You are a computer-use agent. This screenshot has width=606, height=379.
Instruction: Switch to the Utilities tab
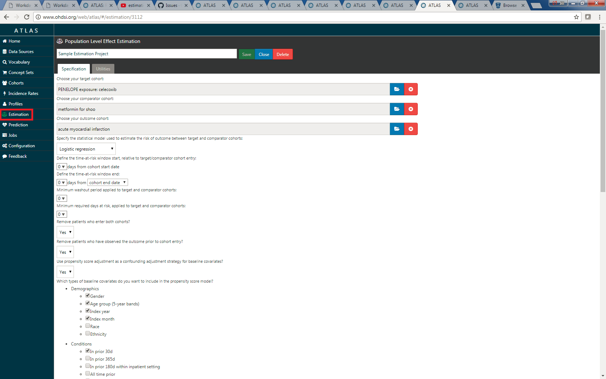(x=103, y=69)
